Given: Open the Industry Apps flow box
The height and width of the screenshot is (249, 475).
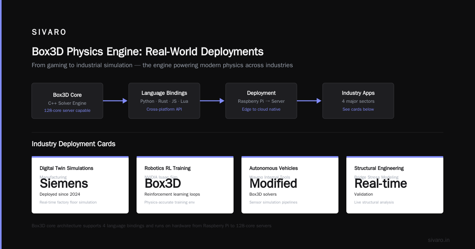Looking at the screenshot, I should coord(358,101).
